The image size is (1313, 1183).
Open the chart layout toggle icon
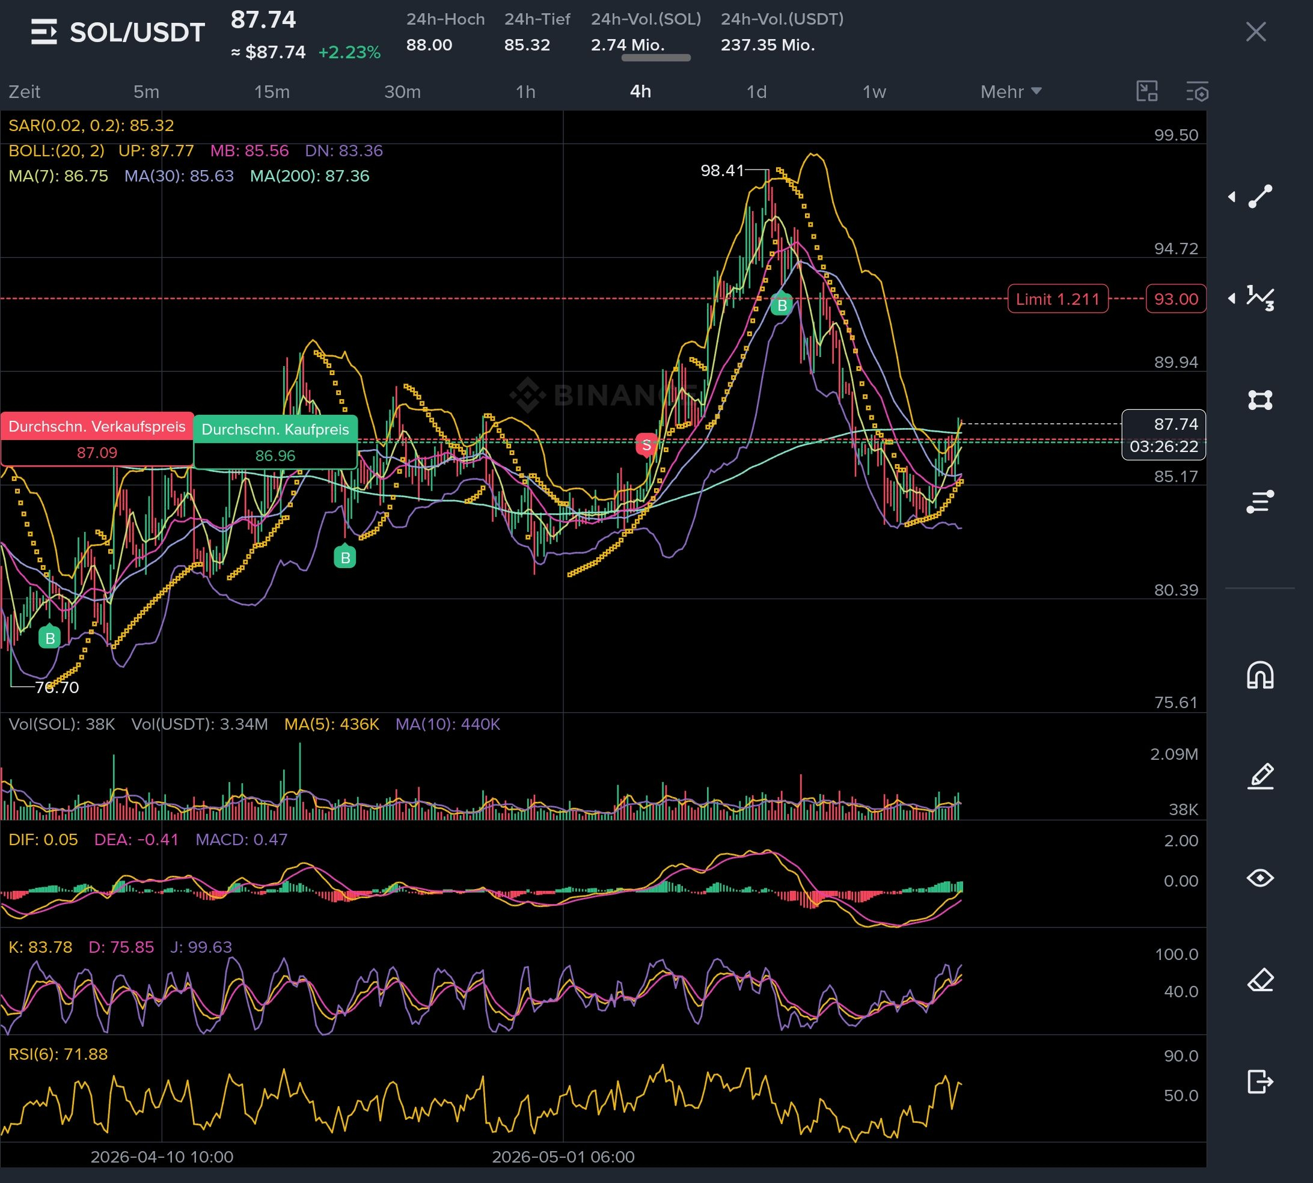1147,91
